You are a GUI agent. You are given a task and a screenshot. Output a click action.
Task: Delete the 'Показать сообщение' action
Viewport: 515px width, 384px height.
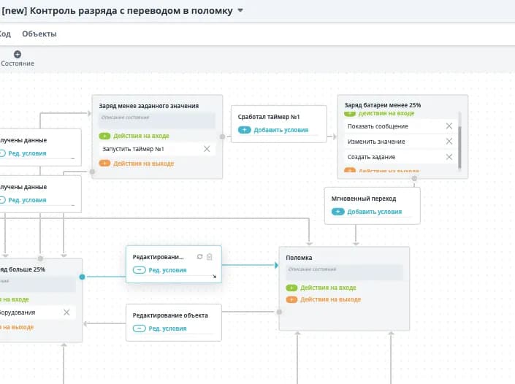(449, 126)
